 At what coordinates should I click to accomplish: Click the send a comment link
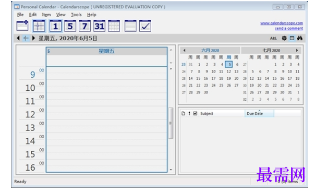(289, 28)
